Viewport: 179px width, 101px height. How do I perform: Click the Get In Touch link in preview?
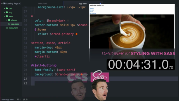[x=93, y=13]
